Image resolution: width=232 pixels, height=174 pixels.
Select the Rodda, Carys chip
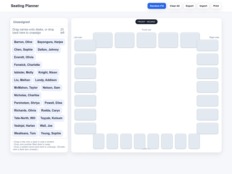click(x=50, y=110)
